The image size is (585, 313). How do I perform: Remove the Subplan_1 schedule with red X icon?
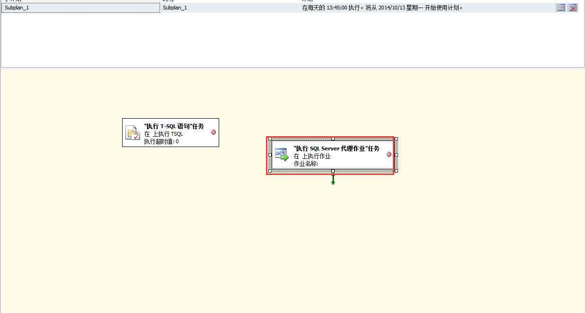coord(573,8)
